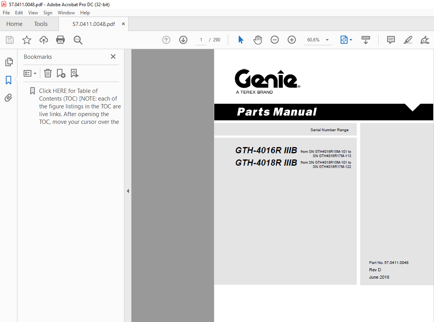Add a comment sticky note
This screenshot has width=434, height=322.
(391, 40)
